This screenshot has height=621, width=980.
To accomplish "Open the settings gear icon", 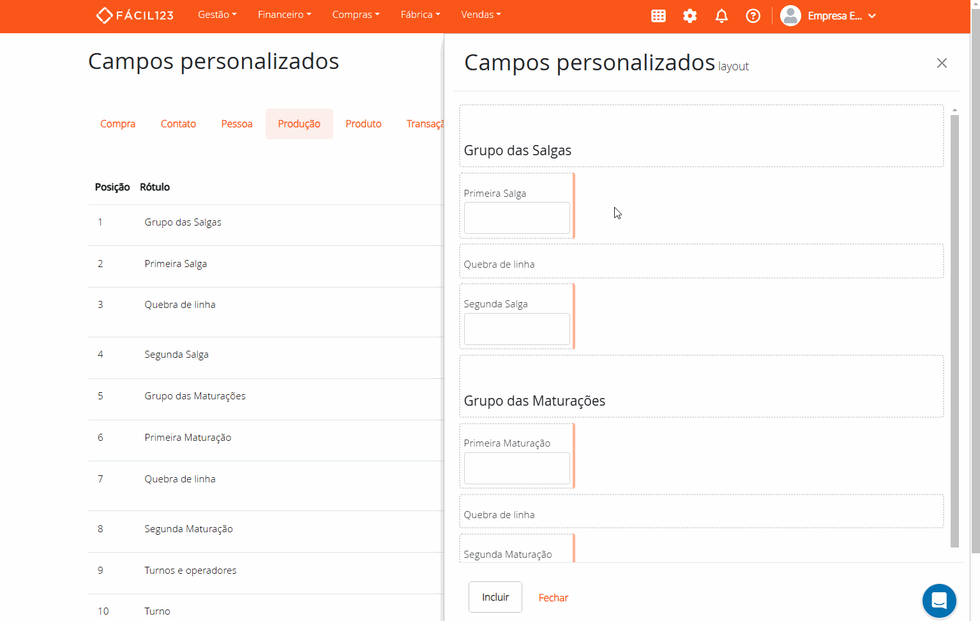I will point(690,16).
